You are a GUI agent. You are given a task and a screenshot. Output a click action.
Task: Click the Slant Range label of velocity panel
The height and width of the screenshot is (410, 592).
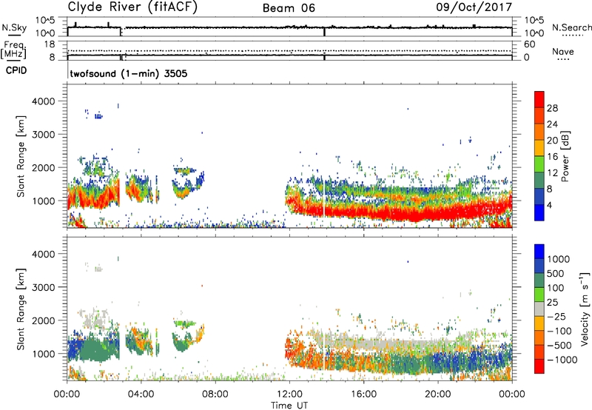coord(21,309)
